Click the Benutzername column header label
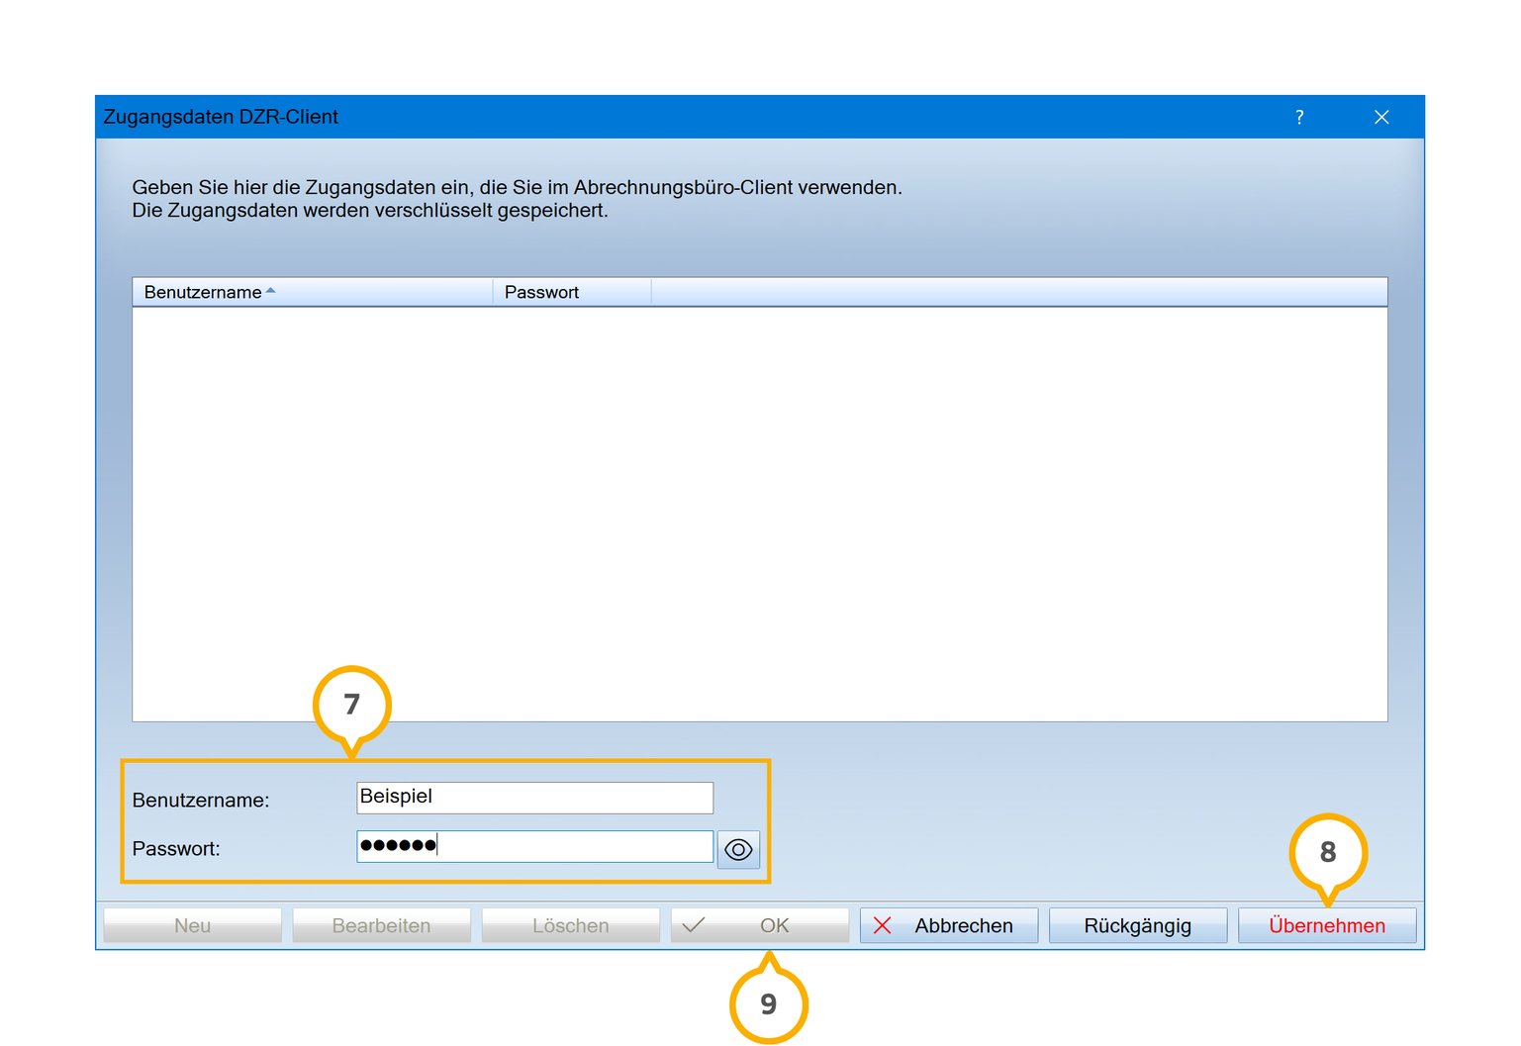Viewport: 1521px width, 1046px height. (x=203, y=292)
